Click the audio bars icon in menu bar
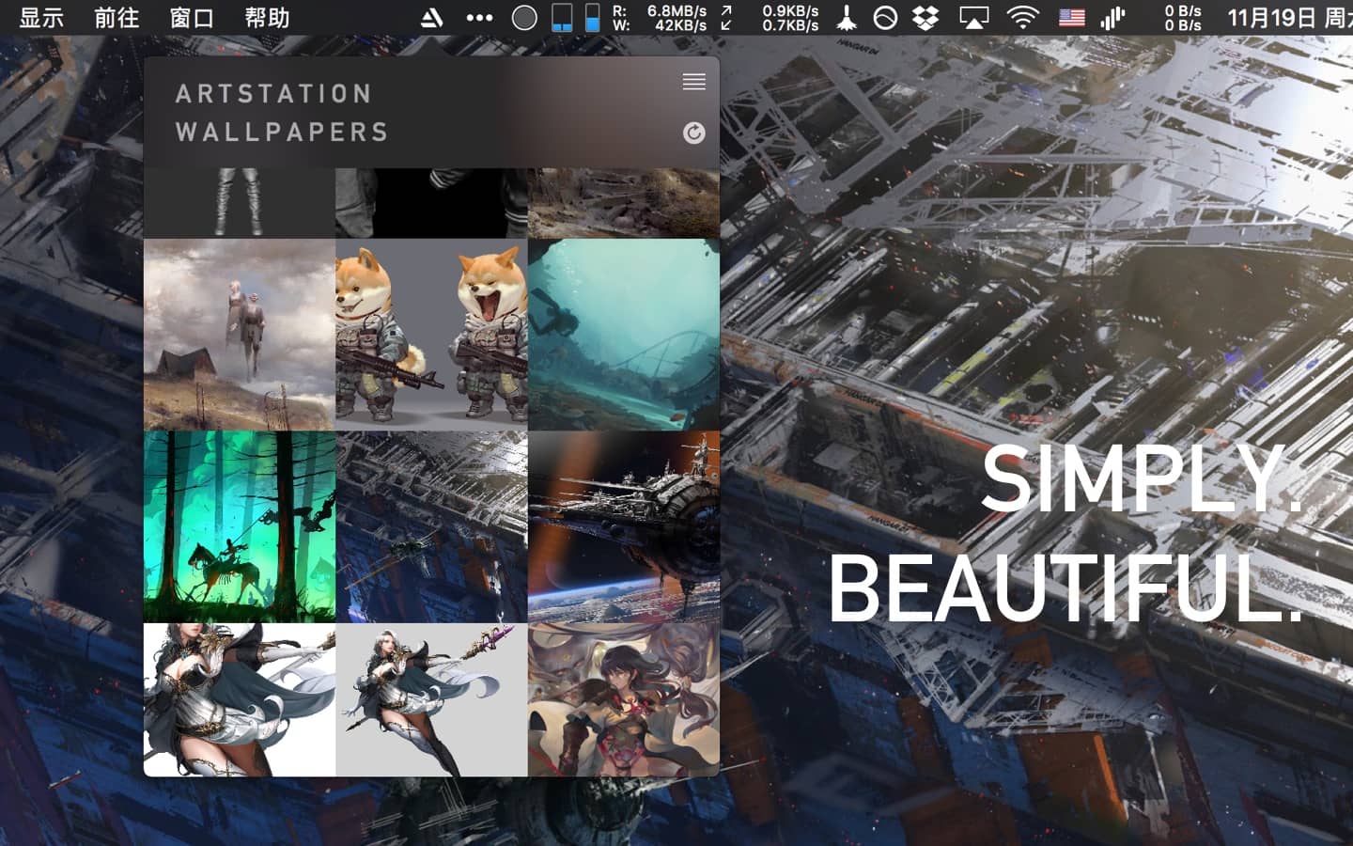1353x846 pixels. point(1113,17)
